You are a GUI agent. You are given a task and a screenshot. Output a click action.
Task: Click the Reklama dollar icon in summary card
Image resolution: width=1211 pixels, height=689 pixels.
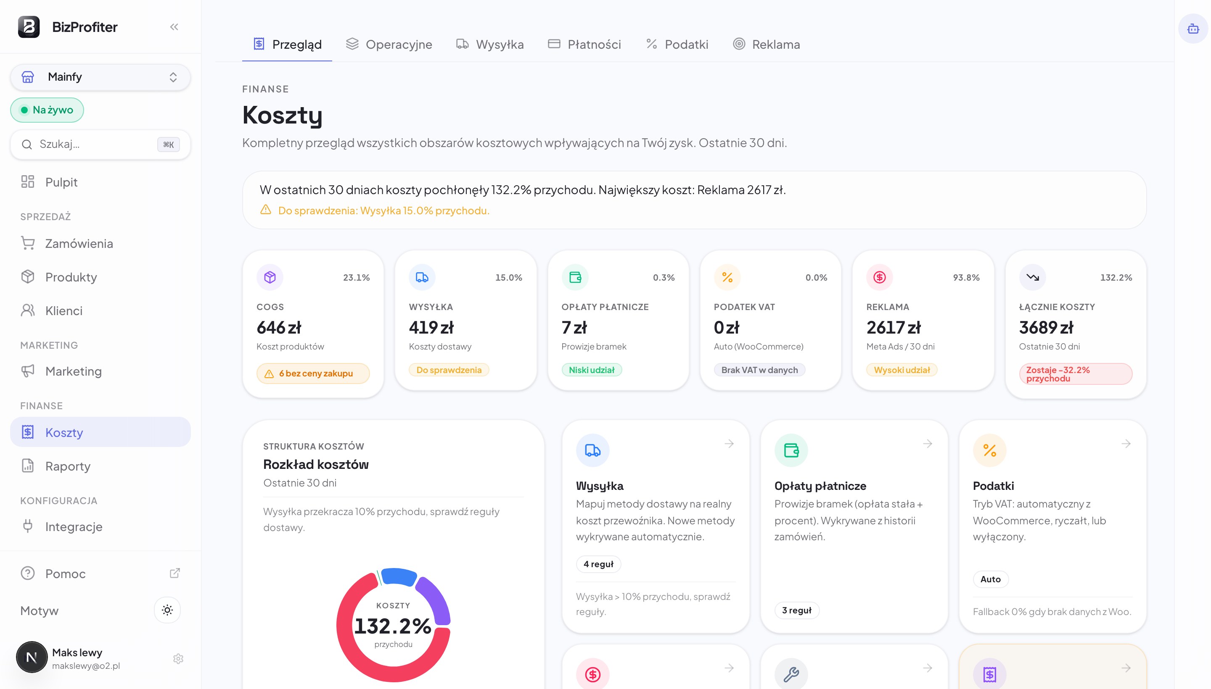[x=880, y=277]
